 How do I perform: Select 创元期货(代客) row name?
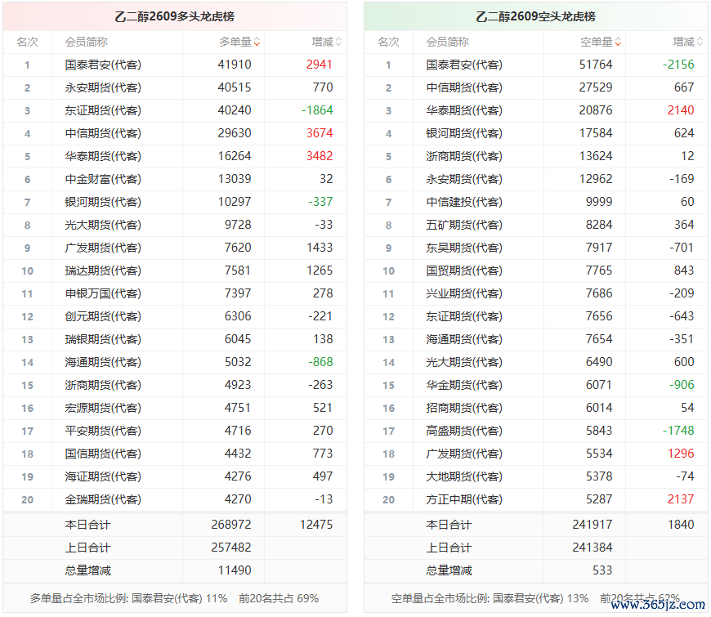coord(103,316)
